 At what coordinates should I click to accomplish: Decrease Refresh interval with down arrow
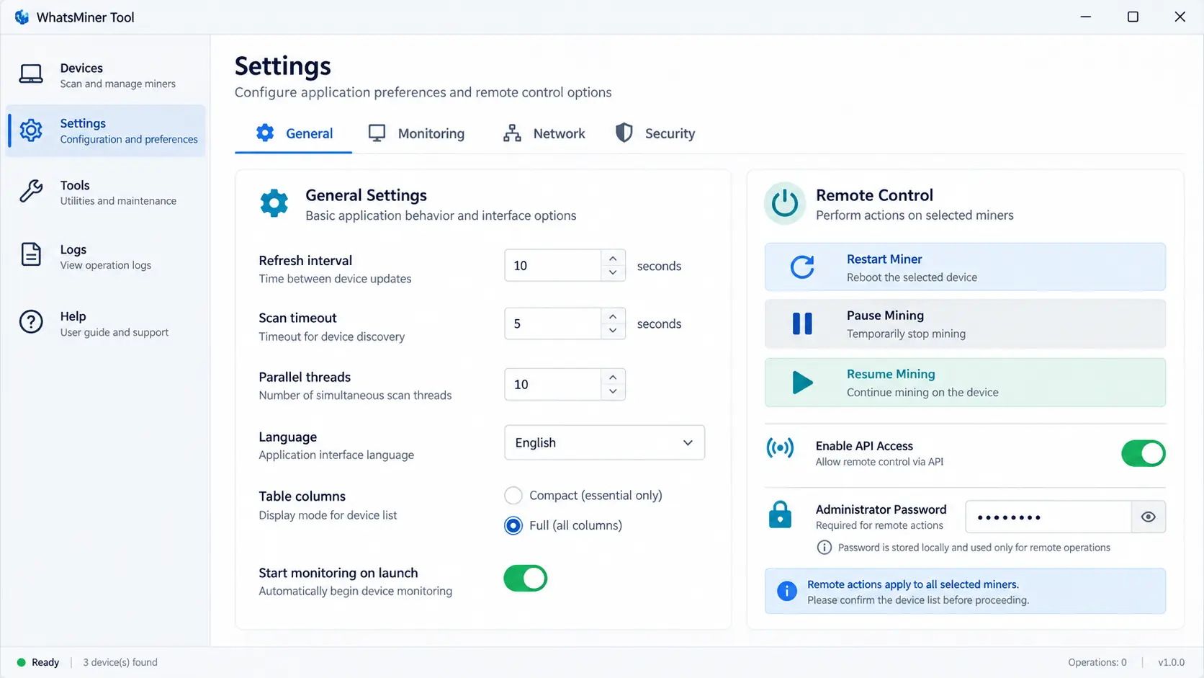click(x=613, y=273)
